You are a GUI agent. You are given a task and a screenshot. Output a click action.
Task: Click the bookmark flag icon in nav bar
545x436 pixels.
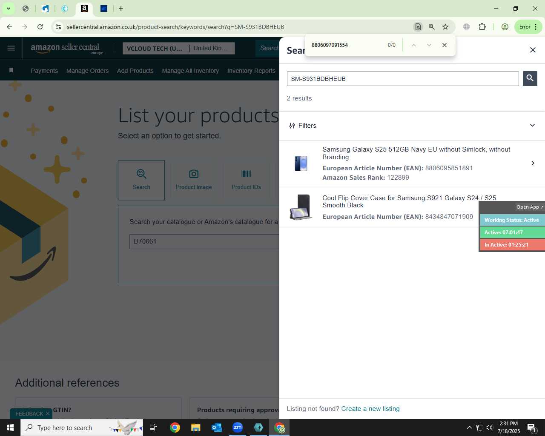click(11, 70)
